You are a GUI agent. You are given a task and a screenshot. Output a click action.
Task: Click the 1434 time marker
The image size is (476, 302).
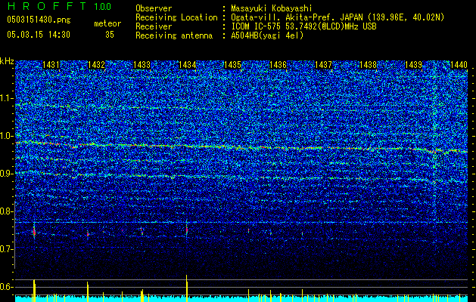point(188,65)
